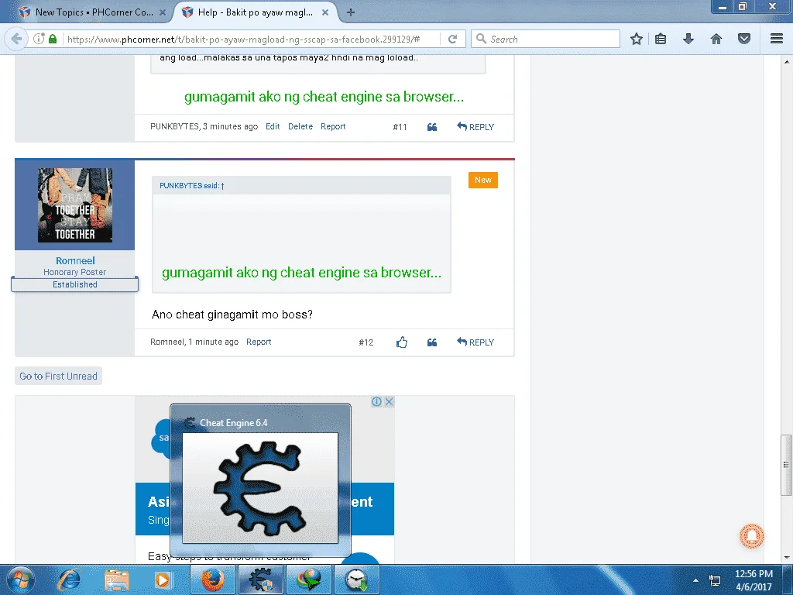The image size is (793, 595).
Task: Delete post #11
Action: (300, 126)
